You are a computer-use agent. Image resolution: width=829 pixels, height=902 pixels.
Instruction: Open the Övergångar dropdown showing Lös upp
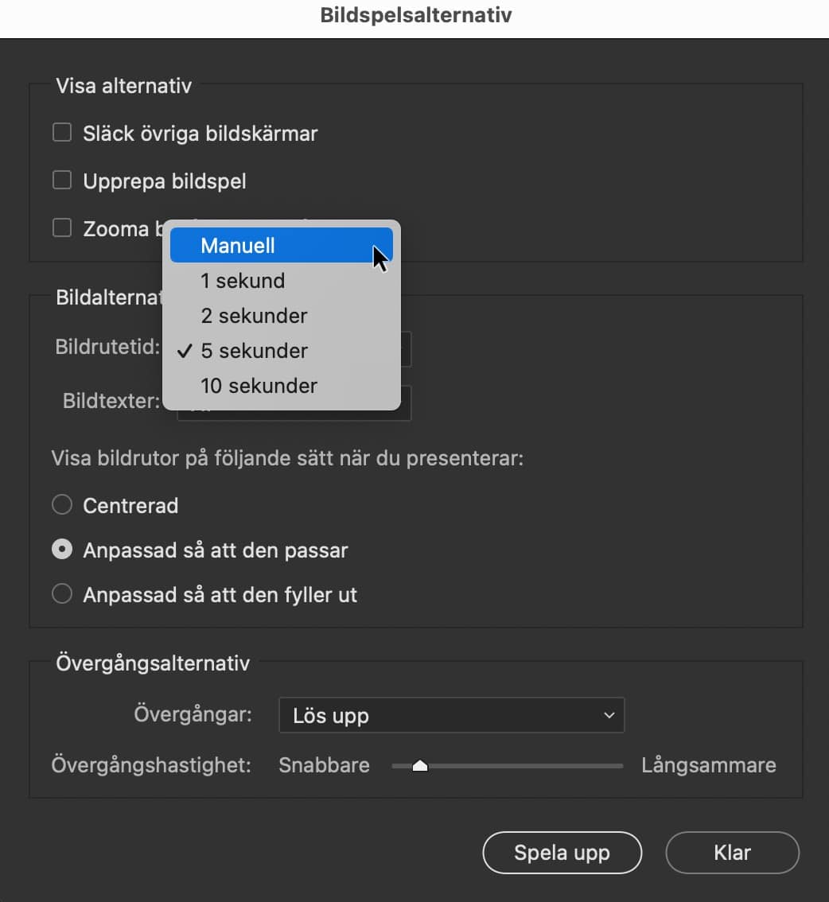coord(451,715)
